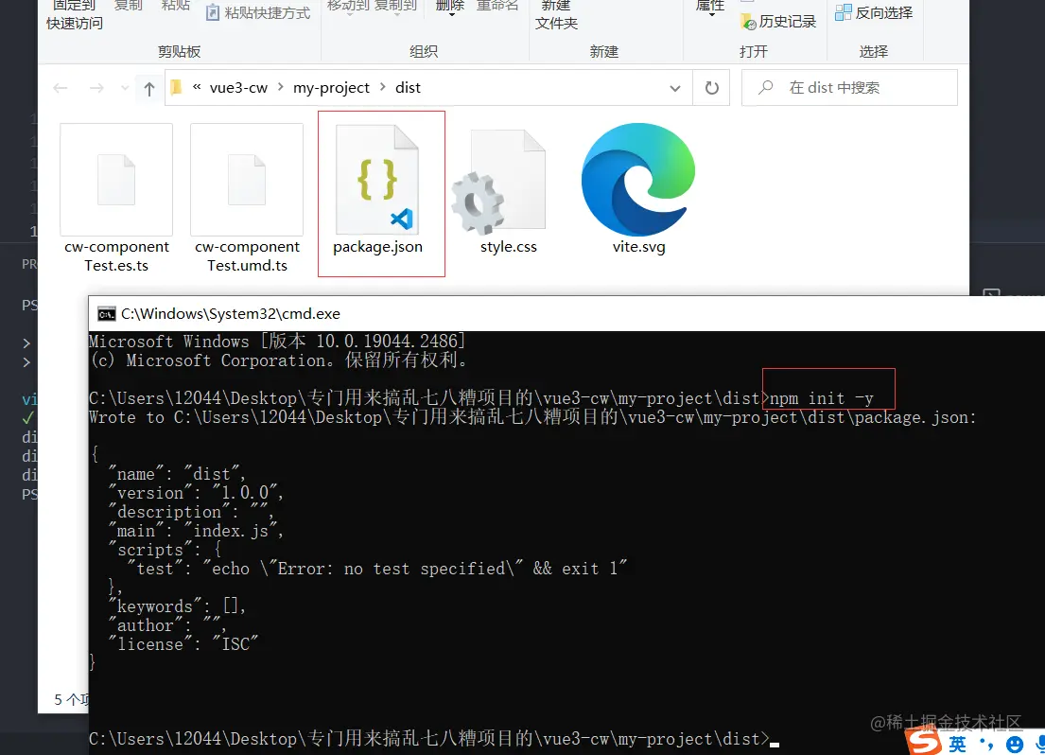Image resolution: width=1045 pixels, height=755 pixels.
Task: Click the search dist (在 dist 中搜索) field
Action: (x=849, y=87)
